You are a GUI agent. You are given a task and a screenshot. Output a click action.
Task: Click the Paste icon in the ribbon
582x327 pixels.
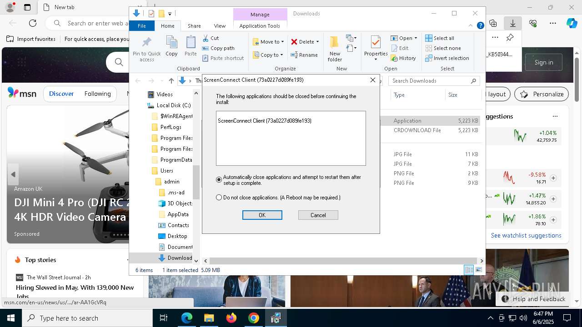tap(191, 46)
